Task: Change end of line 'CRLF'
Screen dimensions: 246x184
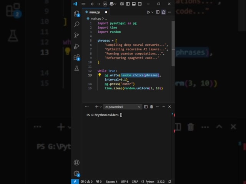Action: tap(135, 182)
